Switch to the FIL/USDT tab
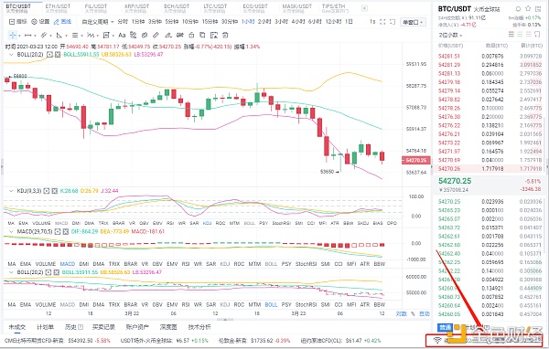549x349 pixels. tap(96, 8)
